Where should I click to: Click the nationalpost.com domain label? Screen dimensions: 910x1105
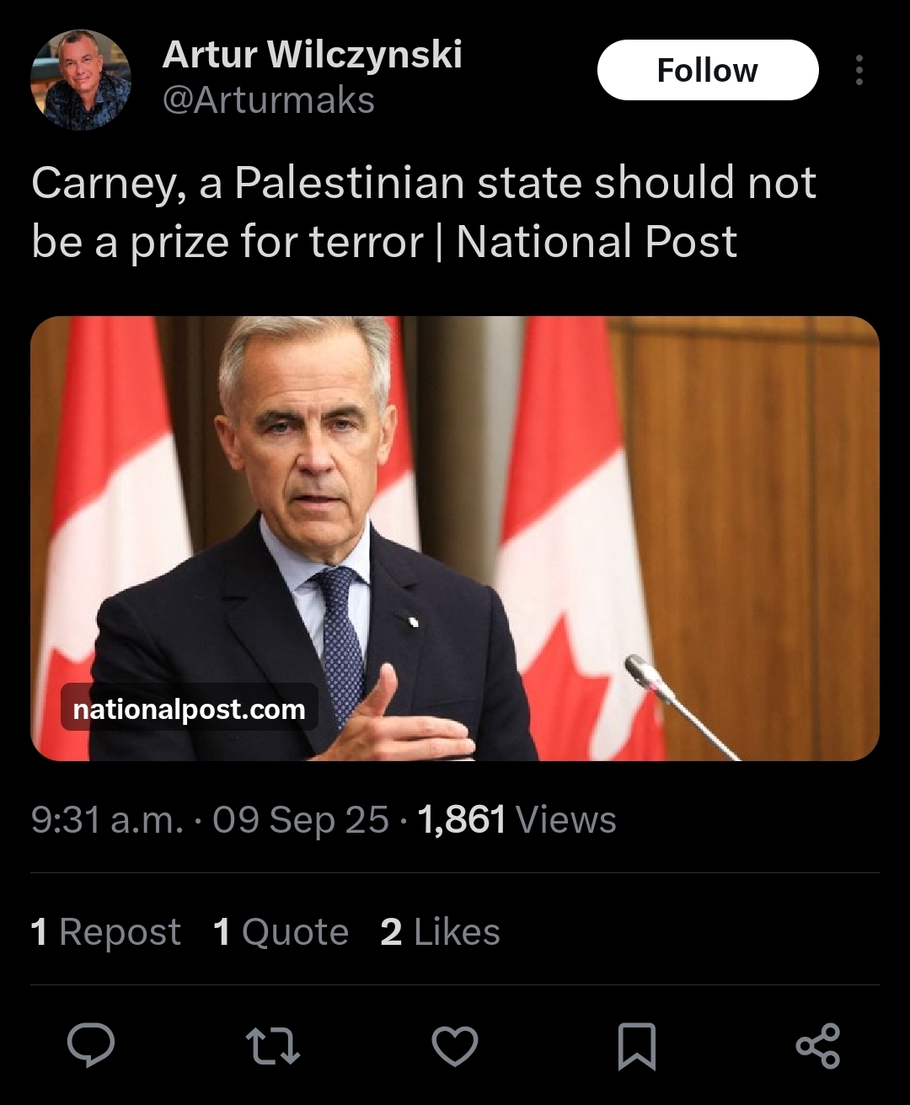(190, 709)
